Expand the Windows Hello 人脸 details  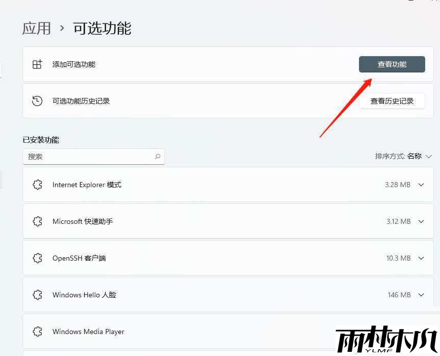[422, 295]
